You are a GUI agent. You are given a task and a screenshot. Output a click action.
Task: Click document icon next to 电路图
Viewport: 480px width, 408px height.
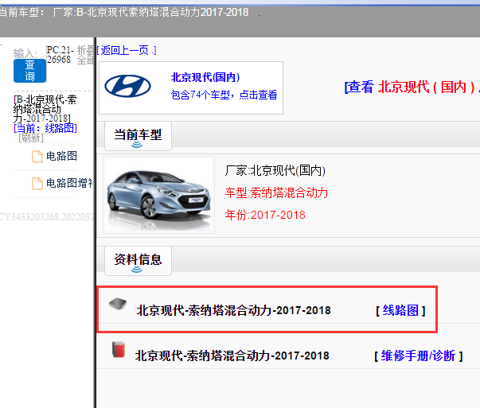[x=37, y=157]
